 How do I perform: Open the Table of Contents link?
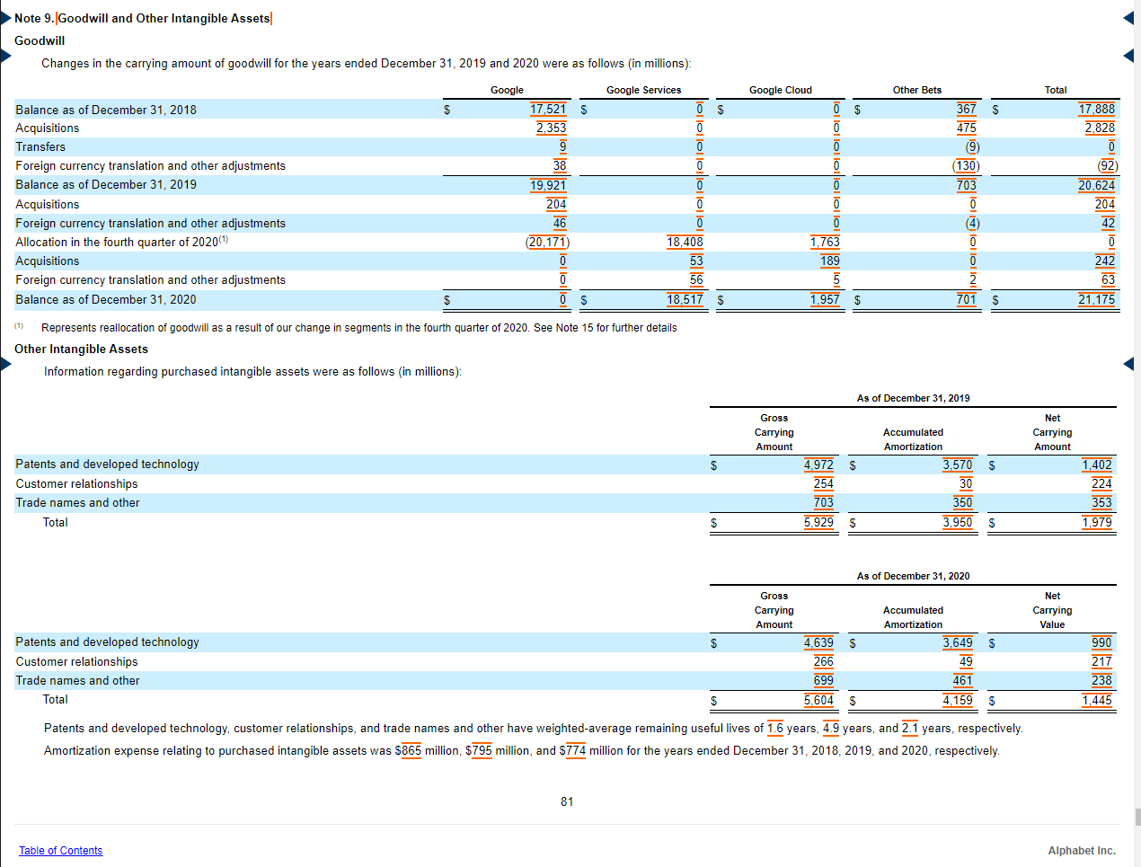[60, 850]
